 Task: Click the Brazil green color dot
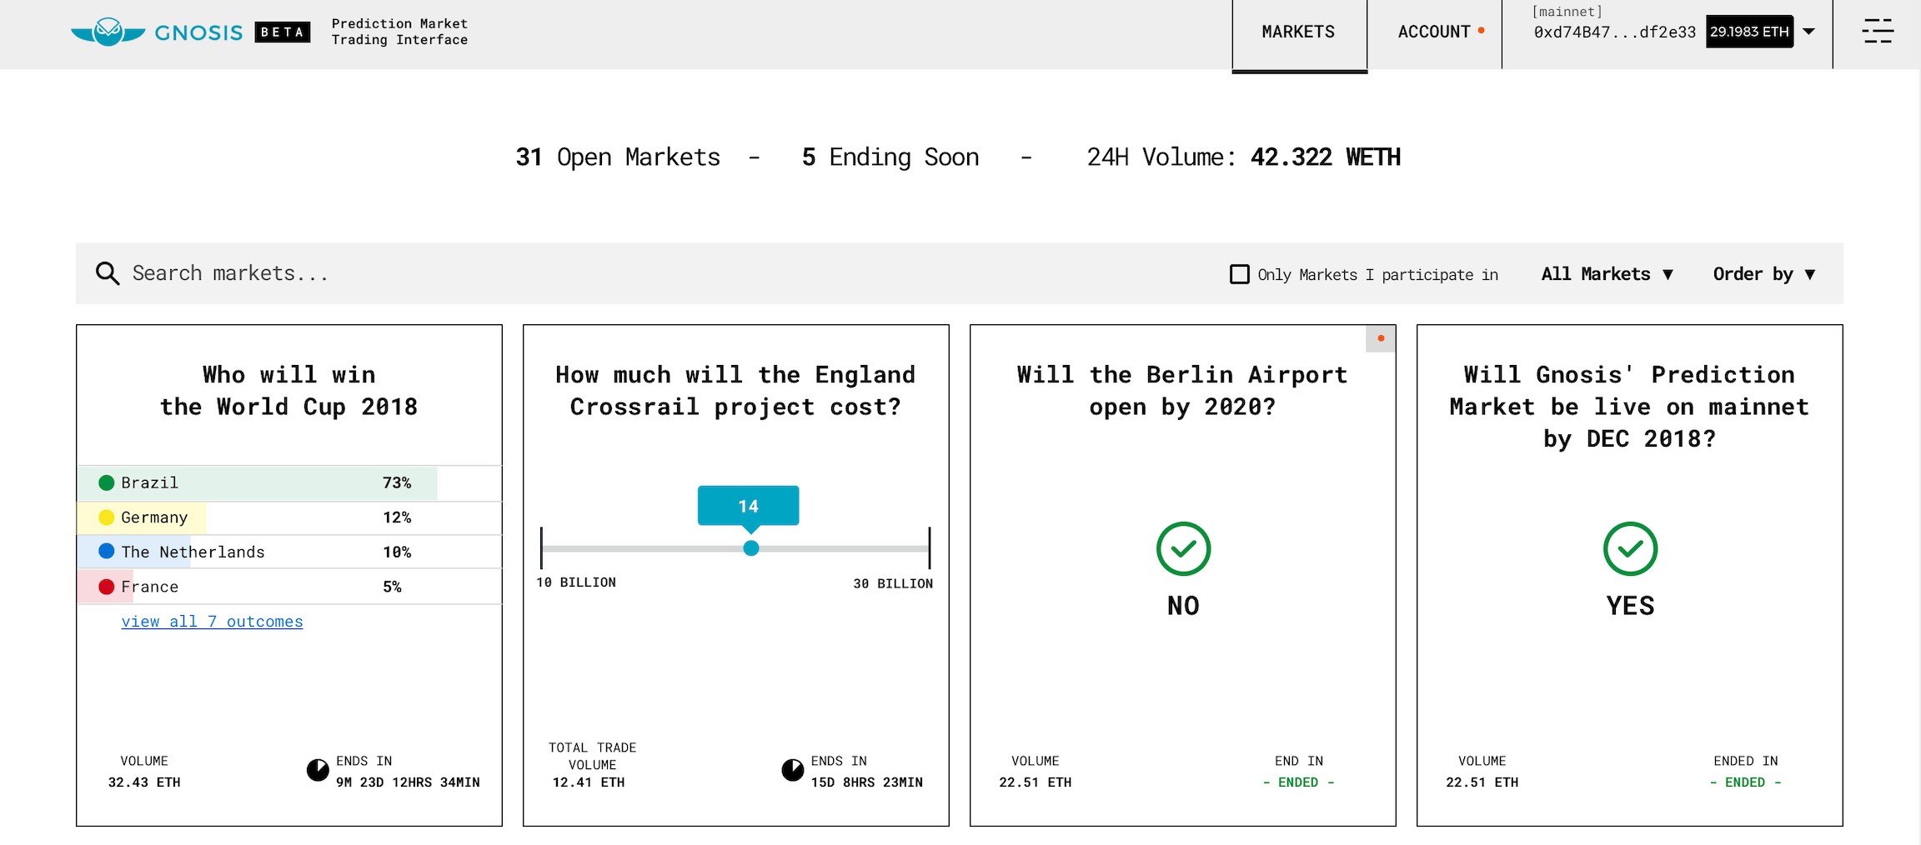pos(107,482)
